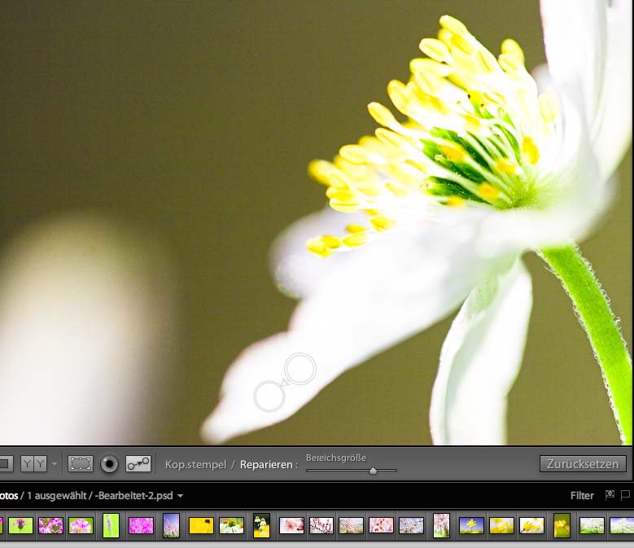Click the Zurücksetzen button
The image size is (634, 548).
583,464
